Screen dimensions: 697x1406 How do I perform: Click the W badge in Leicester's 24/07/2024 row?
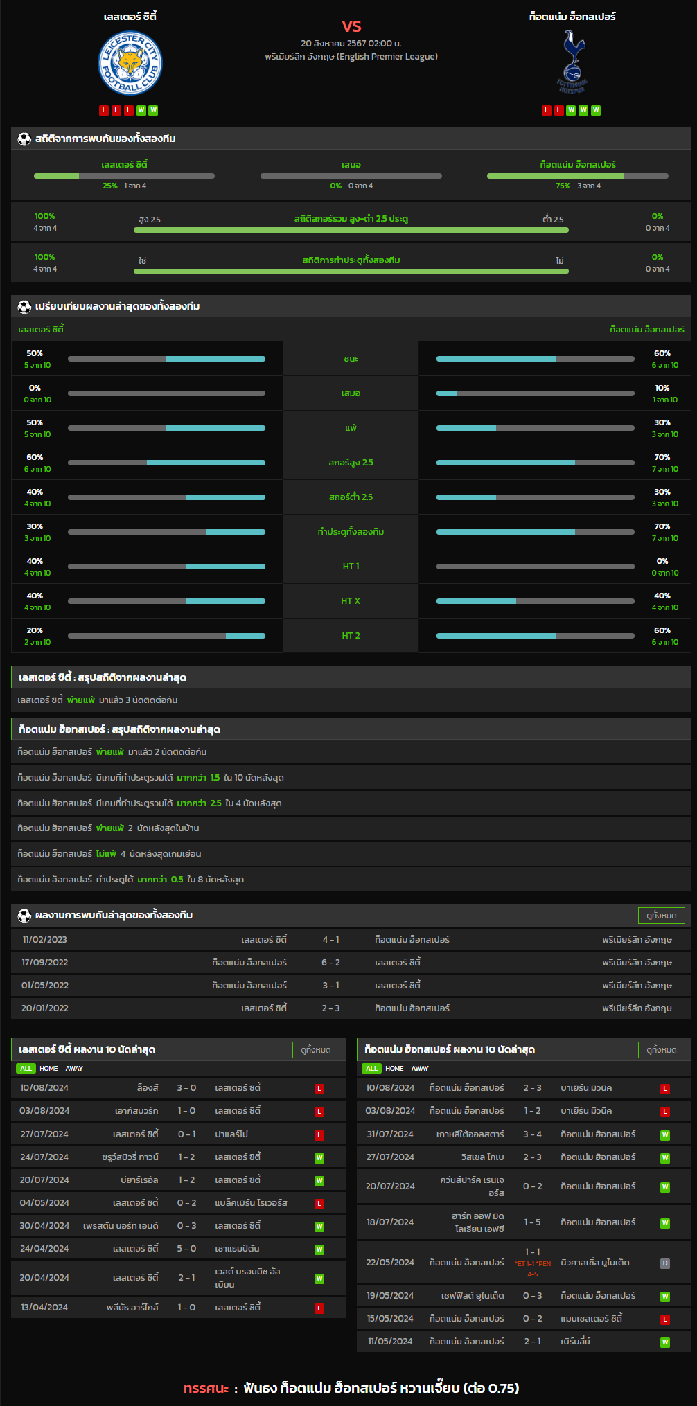(x=319, y=1158)
